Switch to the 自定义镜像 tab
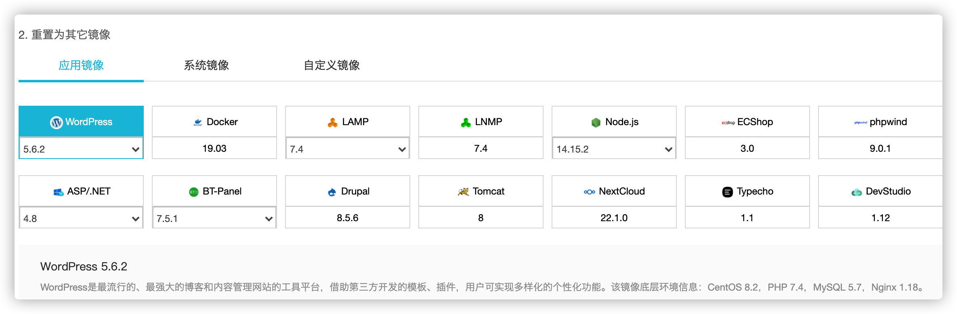957x314 pixels. point(332,65)
